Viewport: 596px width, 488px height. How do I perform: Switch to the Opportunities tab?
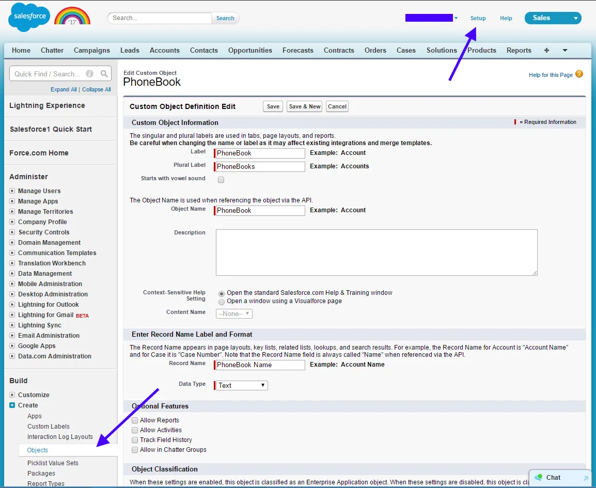point(250,50)
